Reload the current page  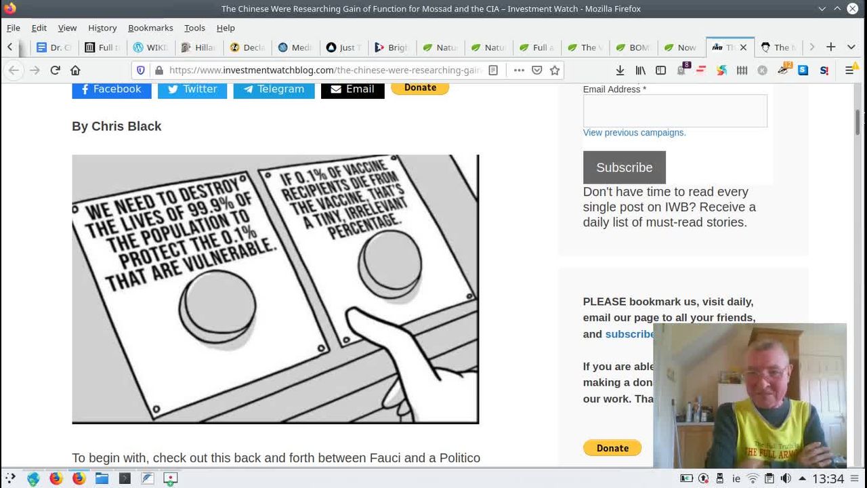56,70
